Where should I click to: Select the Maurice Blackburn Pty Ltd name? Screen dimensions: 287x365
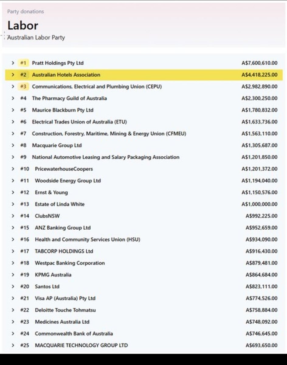tap(63, 110)
